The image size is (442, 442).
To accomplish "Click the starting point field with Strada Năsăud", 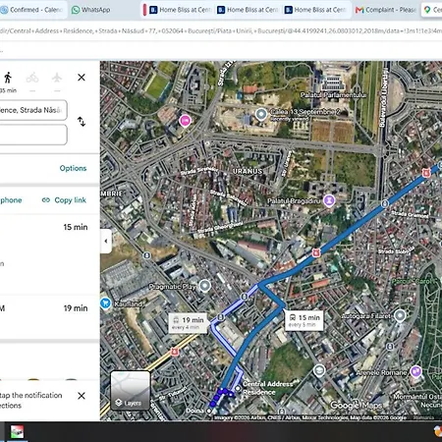I will 32,110.
